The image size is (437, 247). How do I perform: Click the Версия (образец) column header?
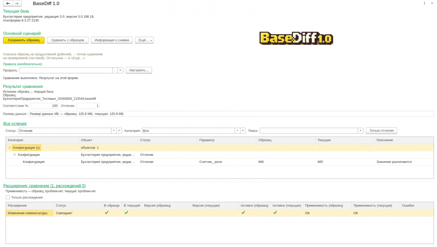pyautogui.click(x=166, y=206)
